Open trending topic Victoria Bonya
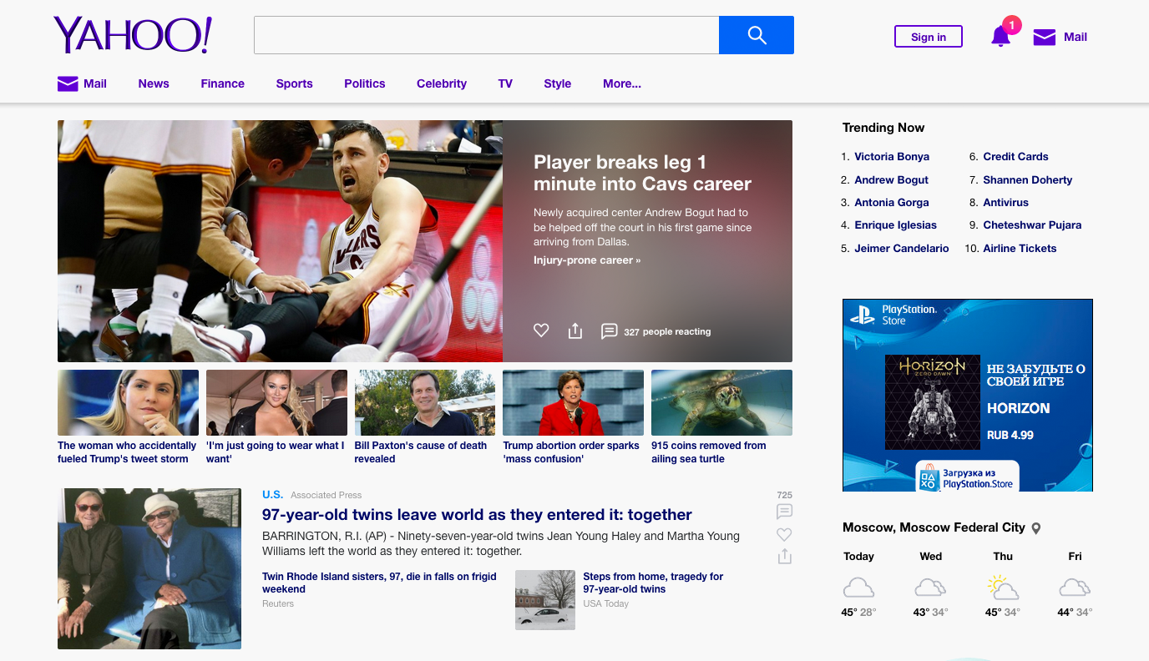 click(891, 157)
